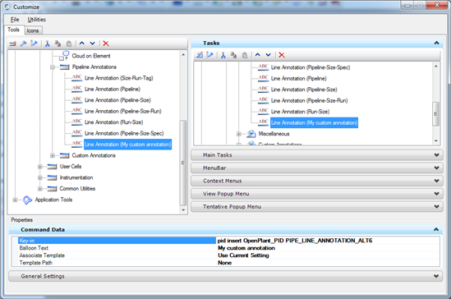451x299 pixels.
Task: Click the Tasks tree vertical scrollbar thumb
Action: tap(435, 114)
